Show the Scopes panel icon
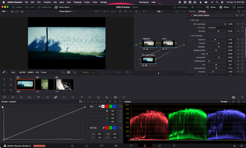 234,97
